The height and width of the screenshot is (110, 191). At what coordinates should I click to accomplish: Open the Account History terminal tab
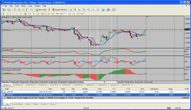tap(17, 104)
